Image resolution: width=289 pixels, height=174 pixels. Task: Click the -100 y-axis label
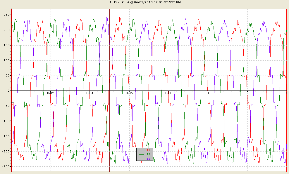click(6, 121)
